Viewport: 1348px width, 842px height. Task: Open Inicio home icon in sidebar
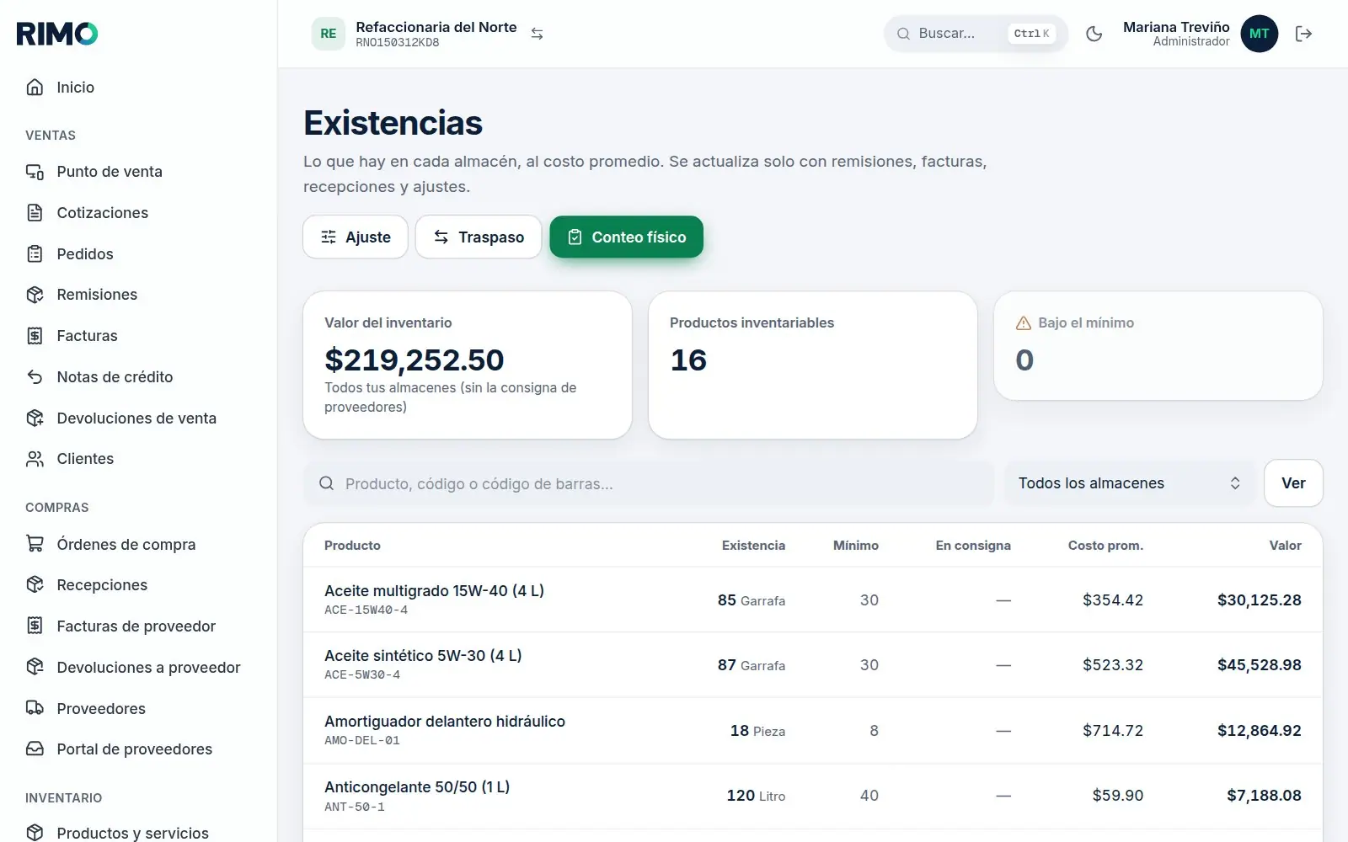click(x=35, y=88)
